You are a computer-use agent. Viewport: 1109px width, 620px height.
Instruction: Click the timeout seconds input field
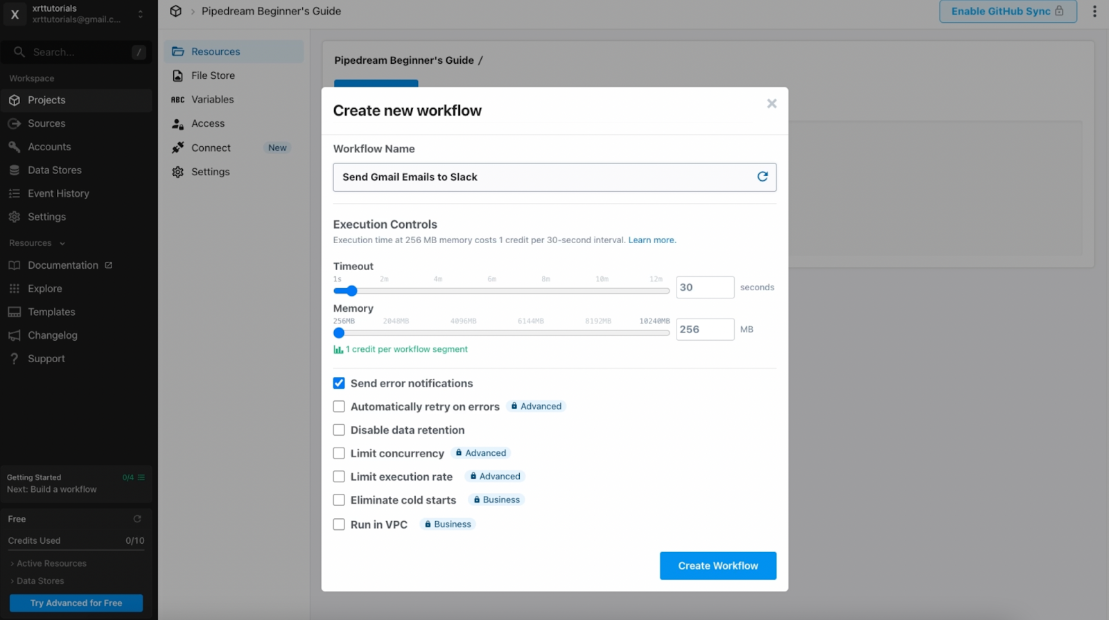tap(705, 287)
